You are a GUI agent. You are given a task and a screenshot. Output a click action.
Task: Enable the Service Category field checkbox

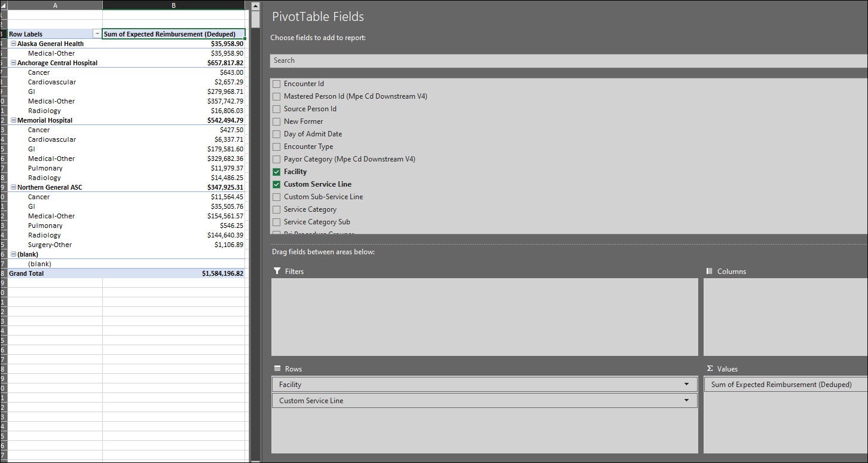tap(276, 209)
